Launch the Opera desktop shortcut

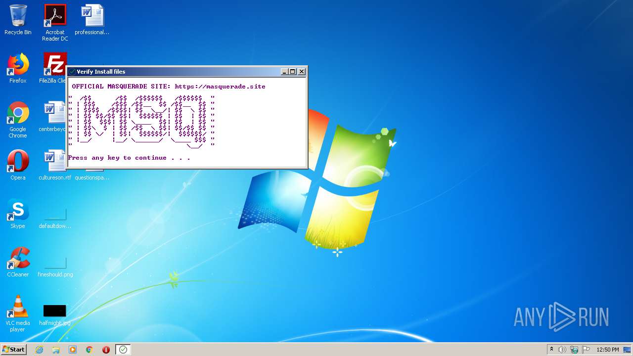[18, 165]
